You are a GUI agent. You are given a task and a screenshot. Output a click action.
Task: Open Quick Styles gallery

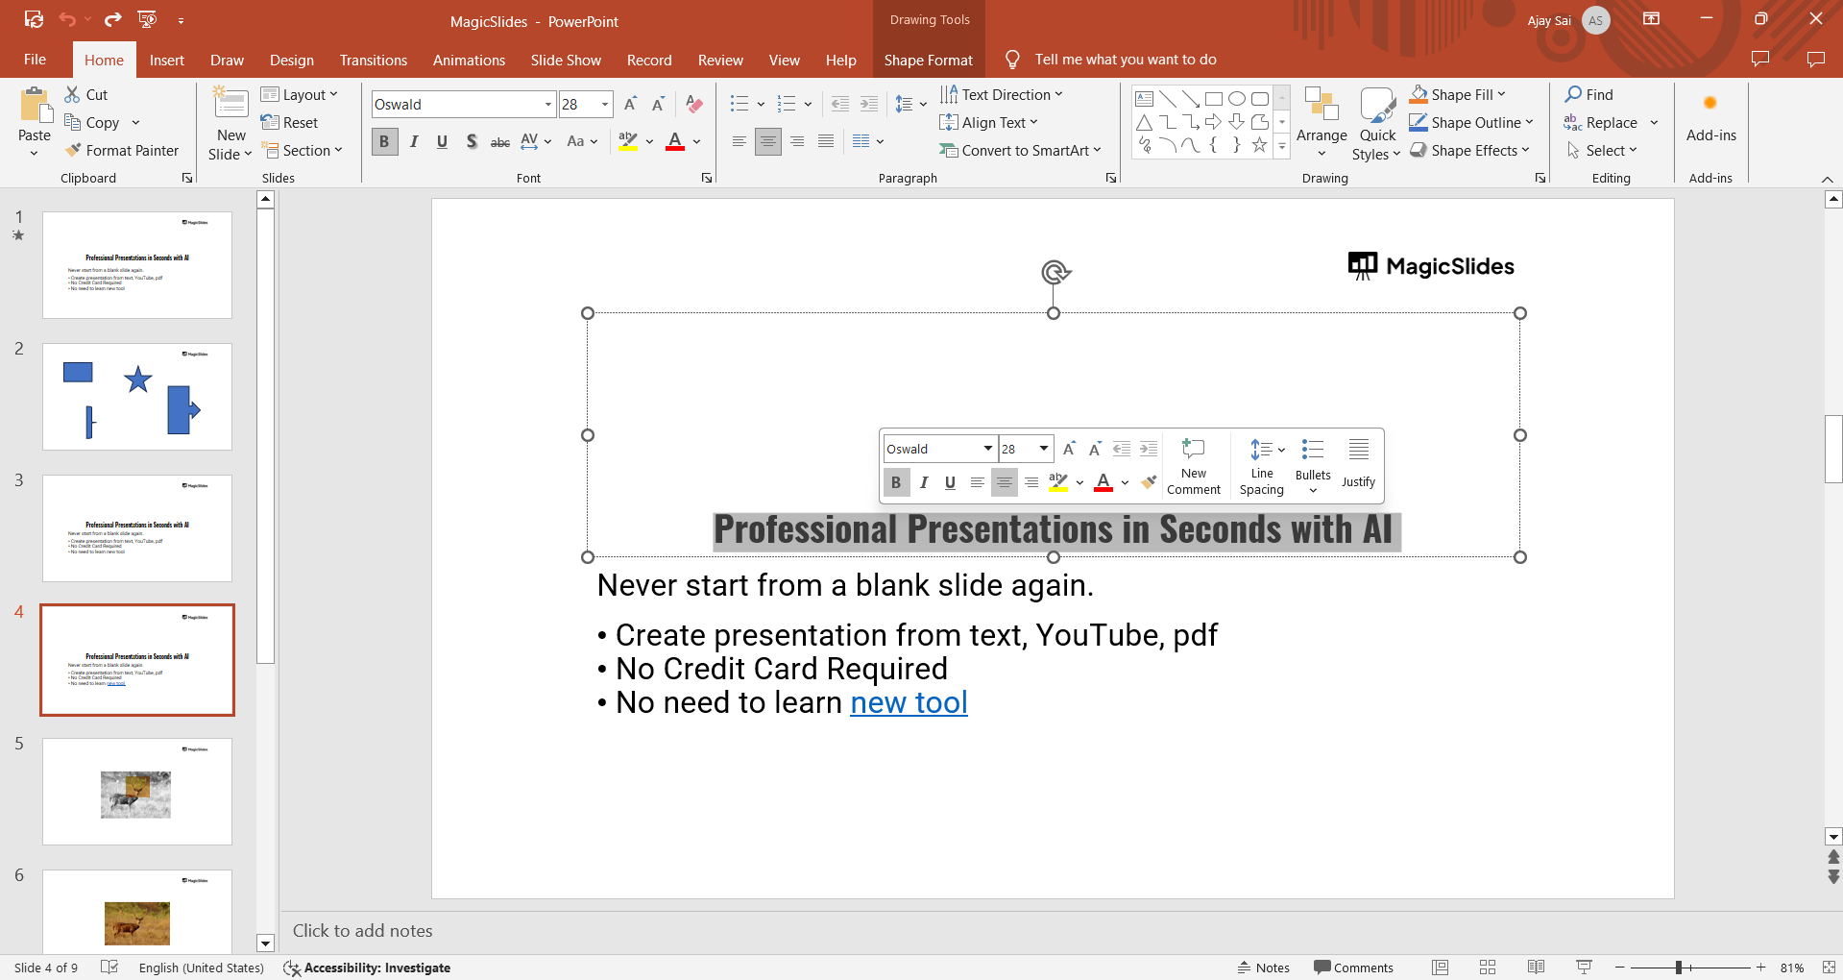pos(1376,123)
